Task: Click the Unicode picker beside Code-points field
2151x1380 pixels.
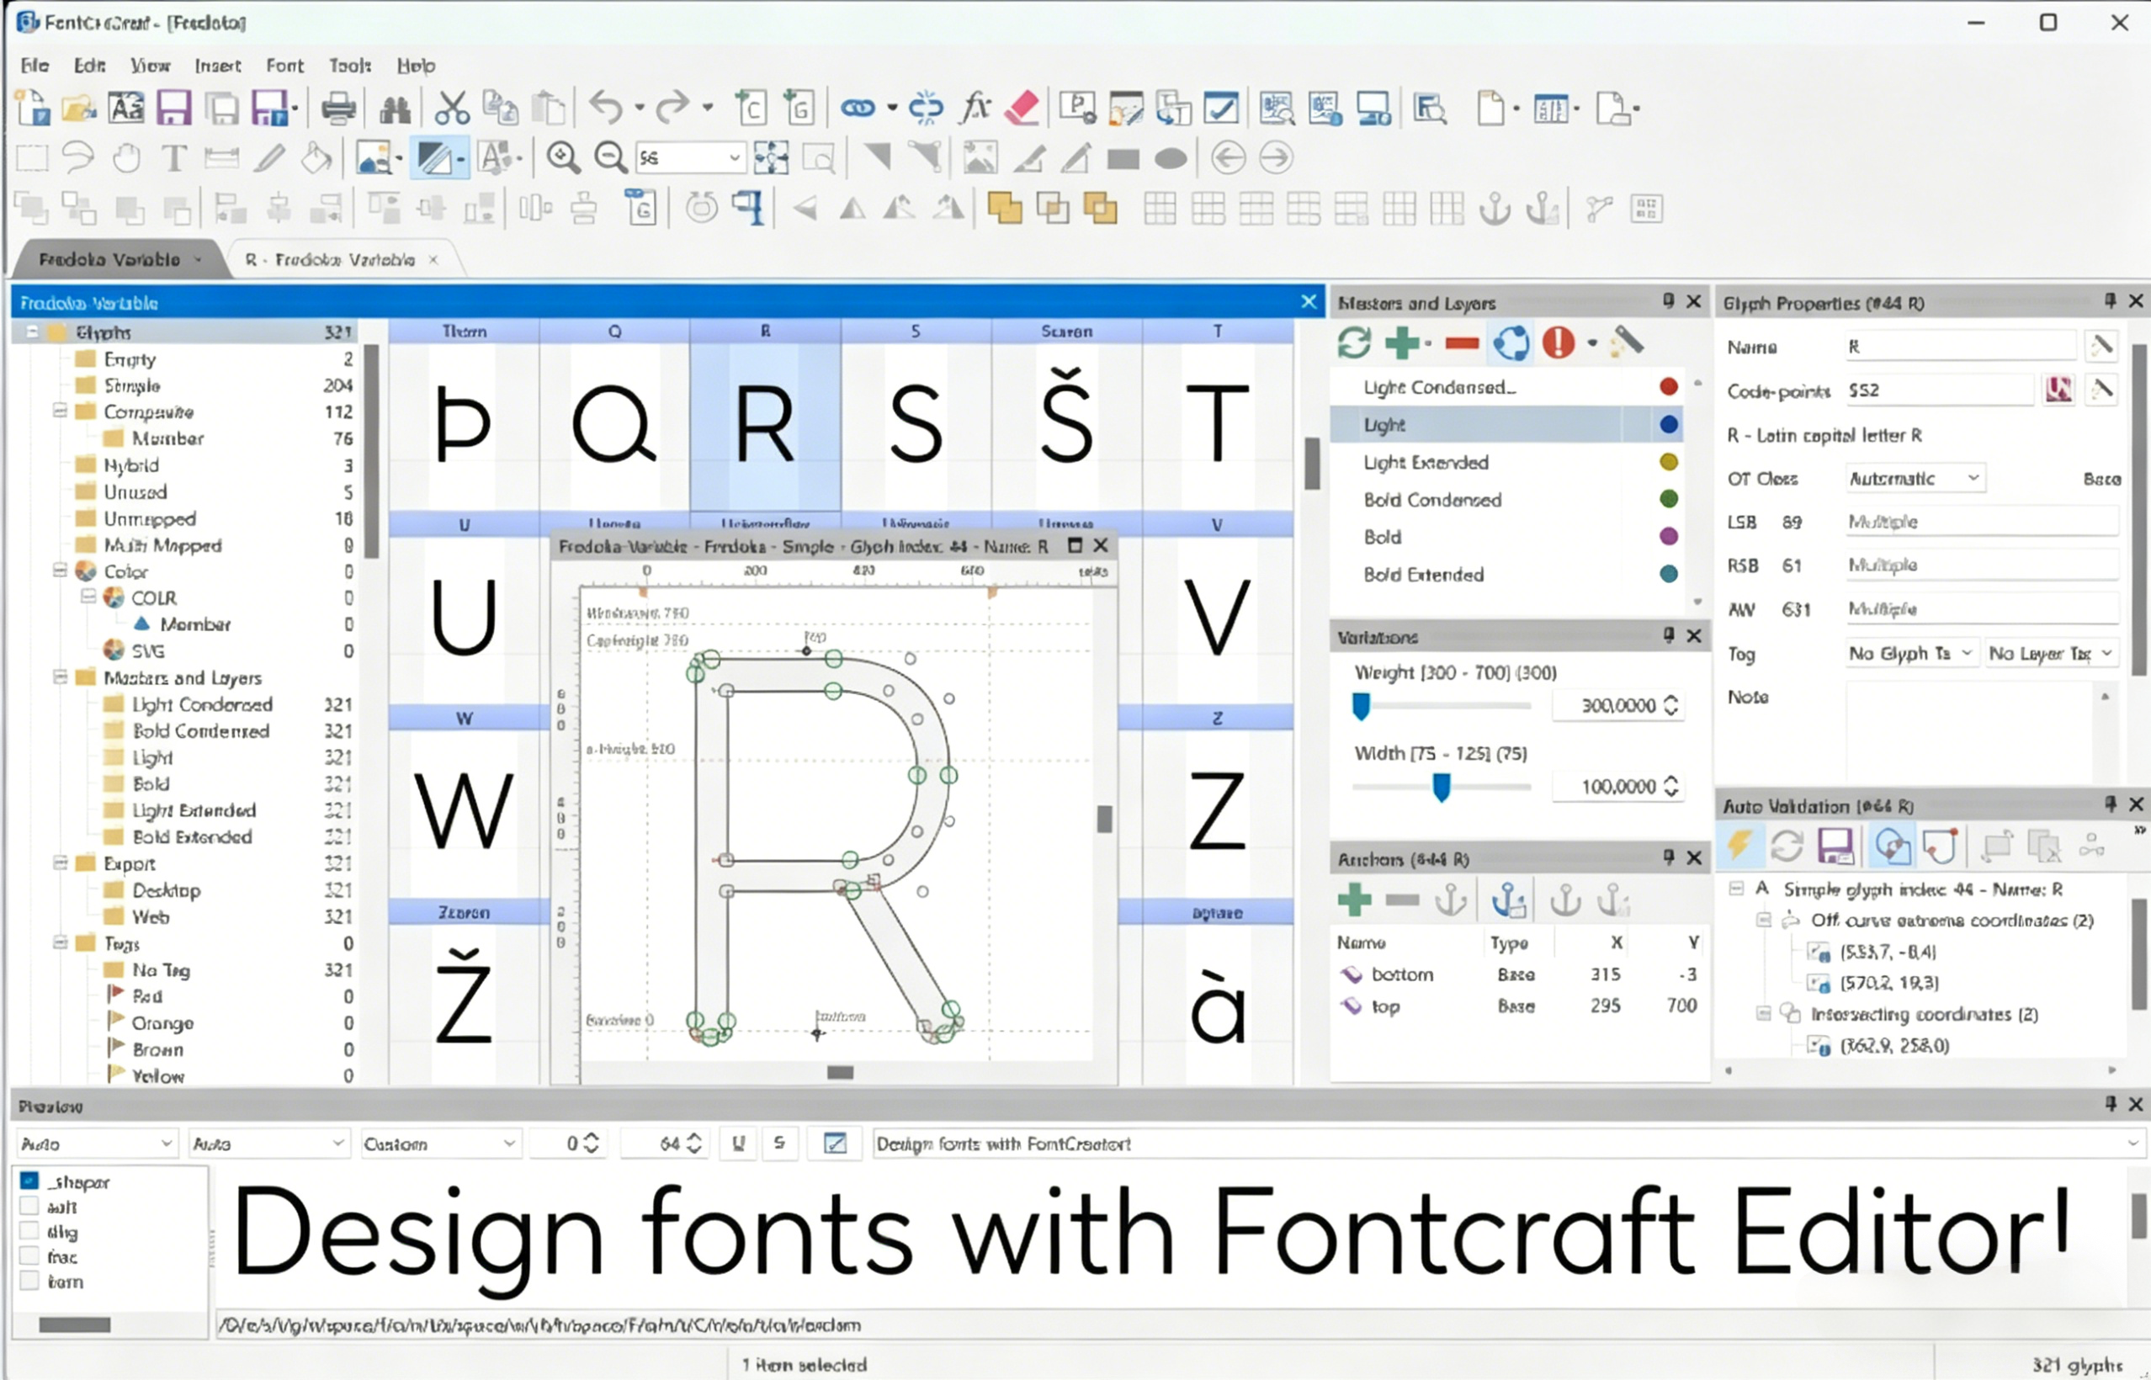Action: click(2059, 389)
